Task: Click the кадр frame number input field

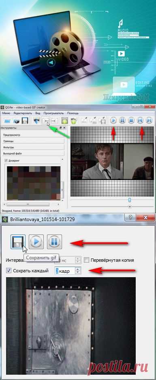Action: coord(65,271)
